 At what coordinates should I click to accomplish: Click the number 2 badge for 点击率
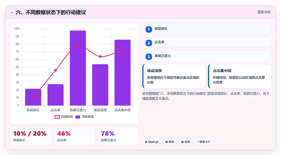coord(149,43)
